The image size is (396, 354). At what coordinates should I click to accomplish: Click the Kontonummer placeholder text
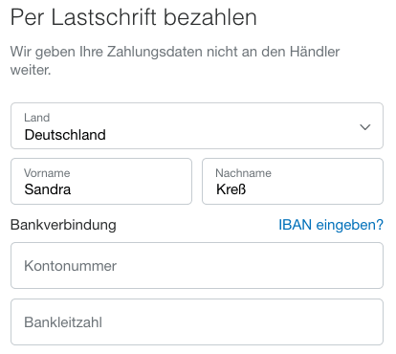coord(71,266)
